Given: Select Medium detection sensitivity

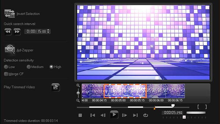Looking at the screenshot, I should click(29, 67).
